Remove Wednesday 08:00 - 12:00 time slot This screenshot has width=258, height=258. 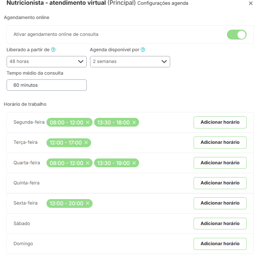[87, 163]
